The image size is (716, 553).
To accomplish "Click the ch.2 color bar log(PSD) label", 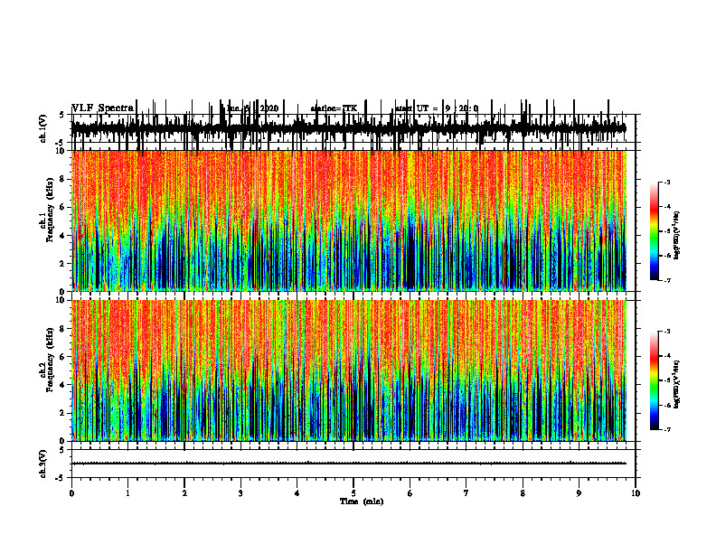I will (677, 384).
